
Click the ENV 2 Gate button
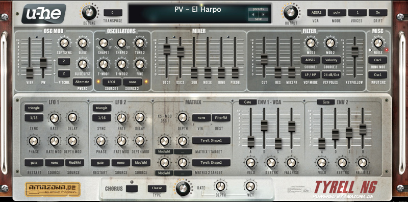[x=326, y=102]
